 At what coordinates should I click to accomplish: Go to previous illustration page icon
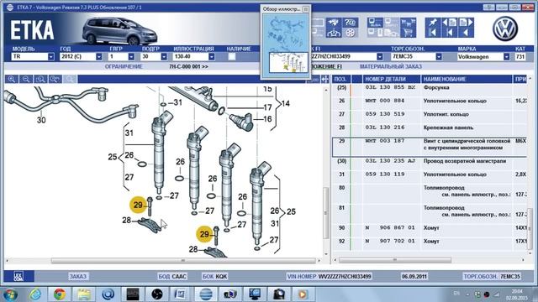click(450, 23)
